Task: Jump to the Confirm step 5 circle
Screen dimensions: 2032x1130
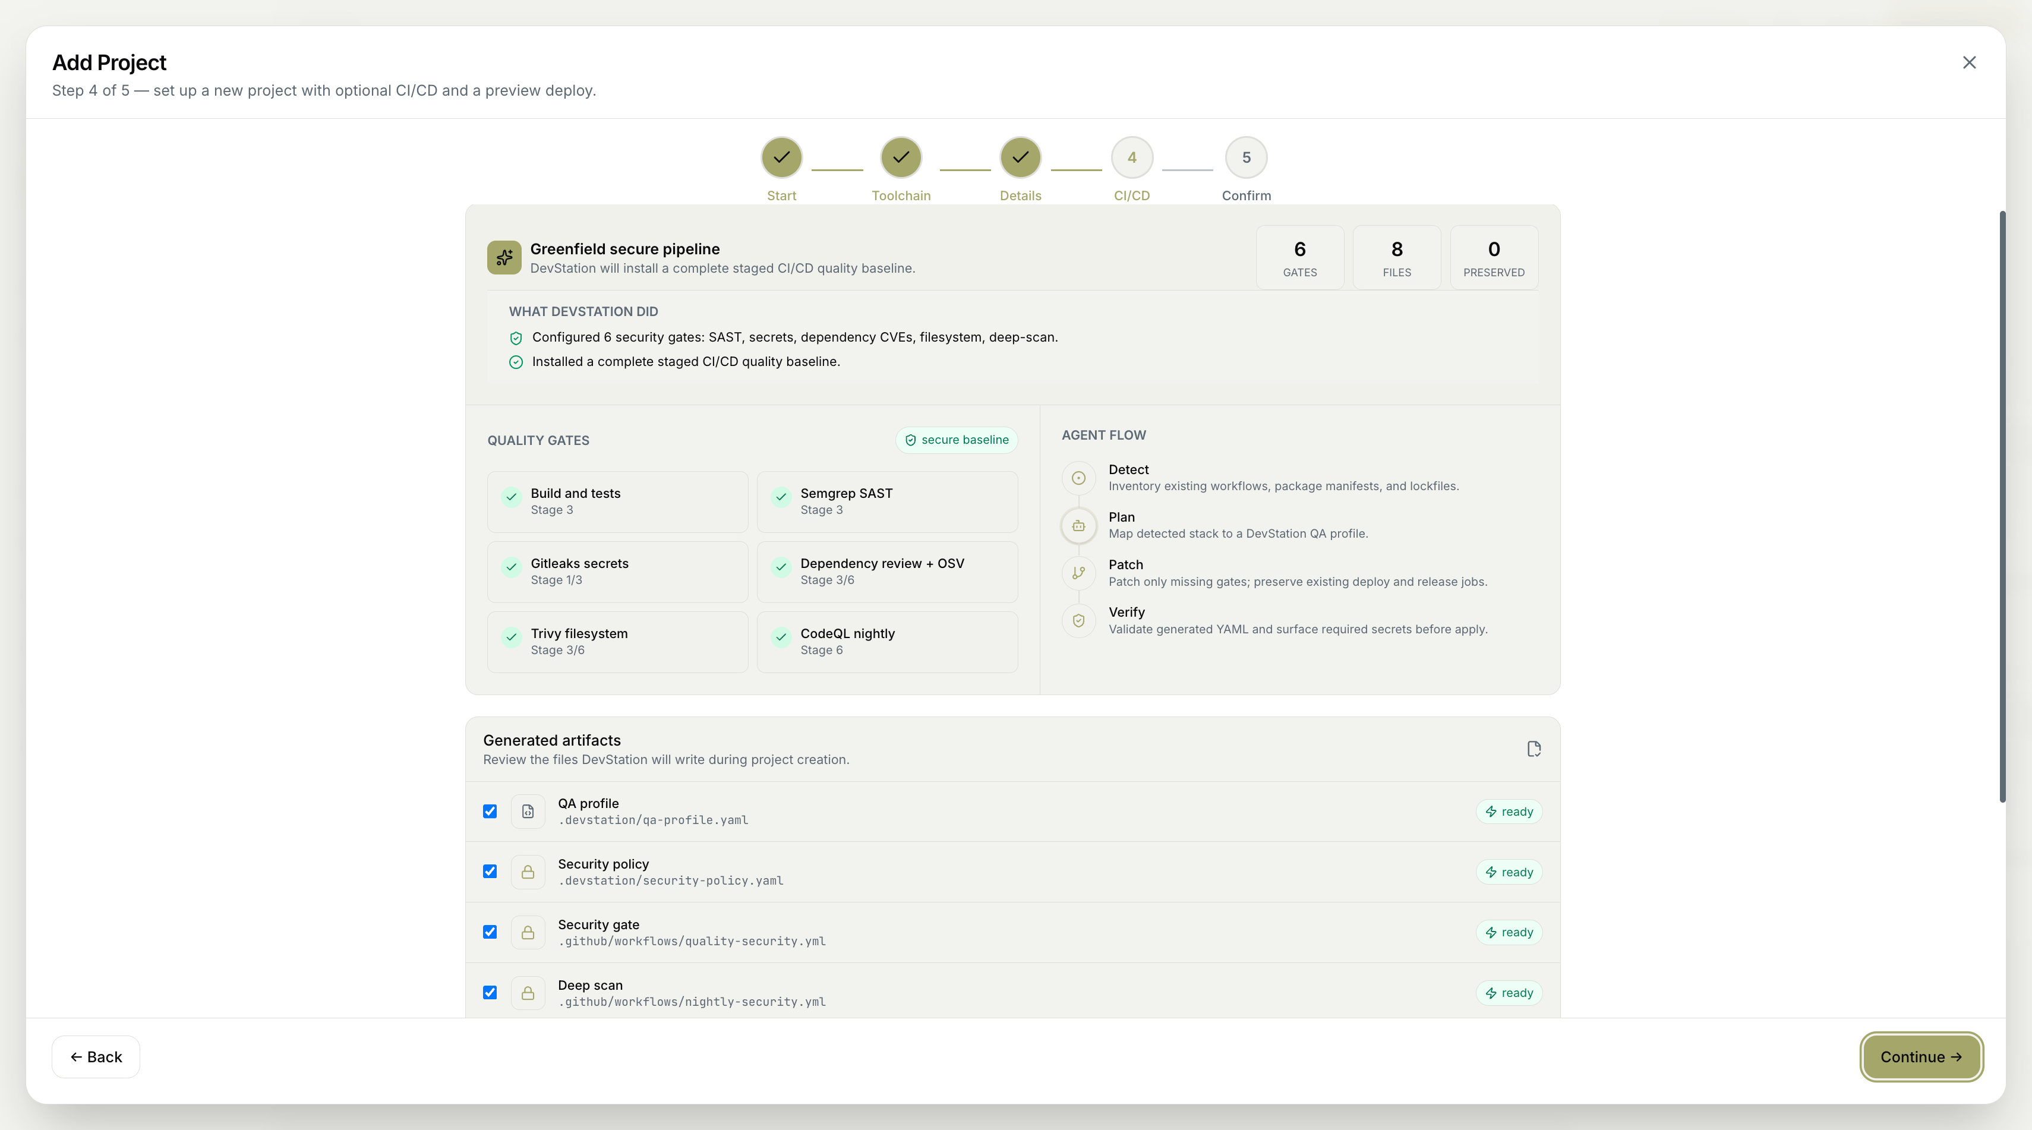Action: [x=1247, y=157]
